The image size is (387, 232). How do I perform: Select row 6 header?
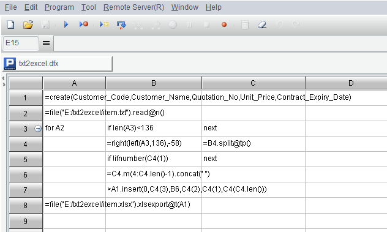26,174
